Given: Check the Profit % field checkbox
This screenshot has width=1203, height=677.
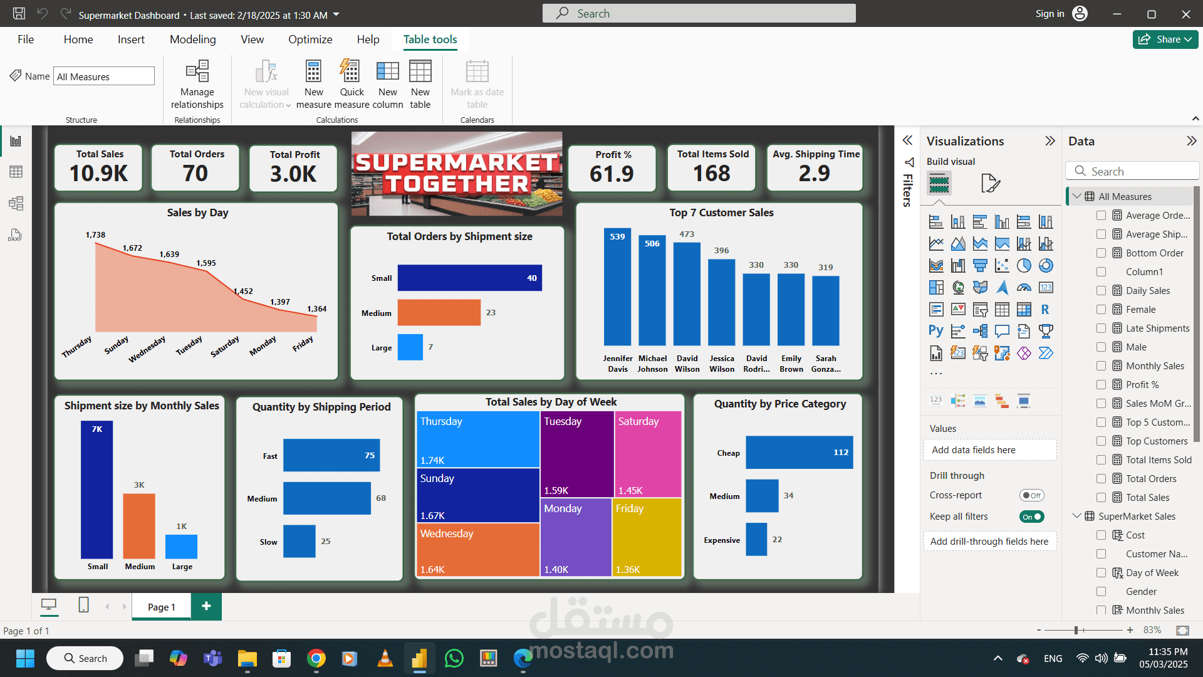Looking at the screenshot, I should [x=1101, y=385].
